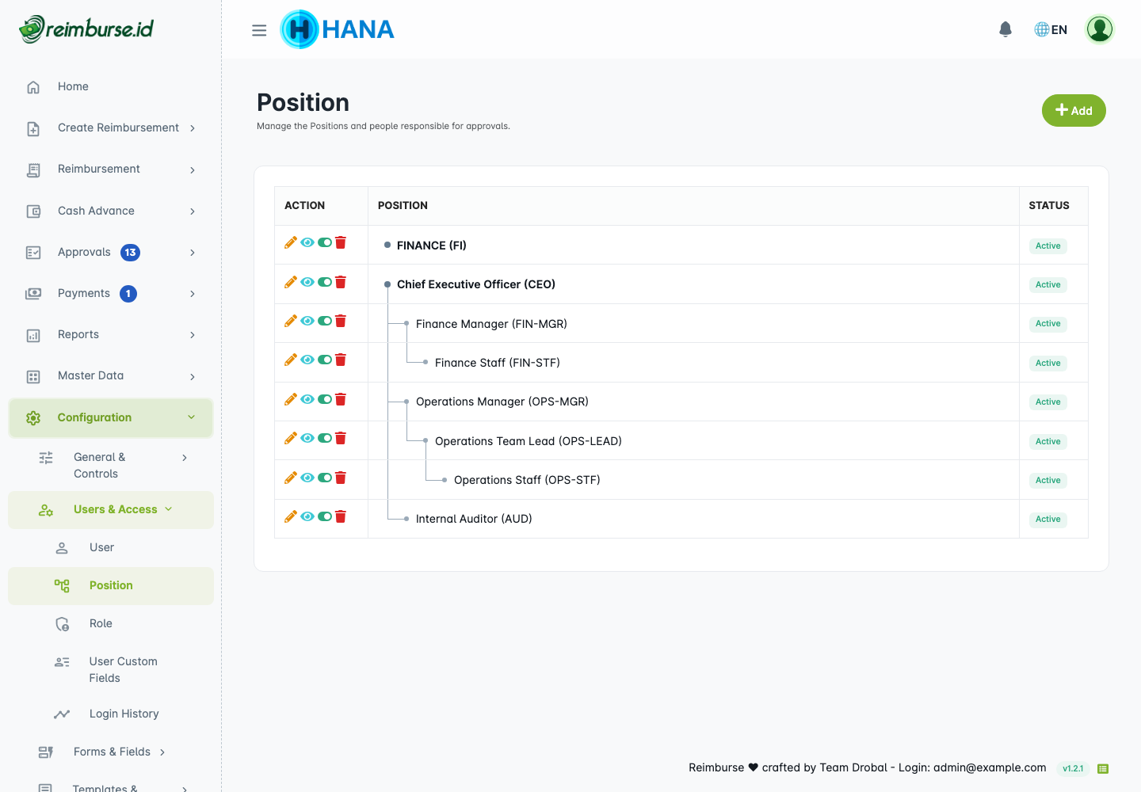
Task: Open User Custom Fields page
Action: click(111, 670)
